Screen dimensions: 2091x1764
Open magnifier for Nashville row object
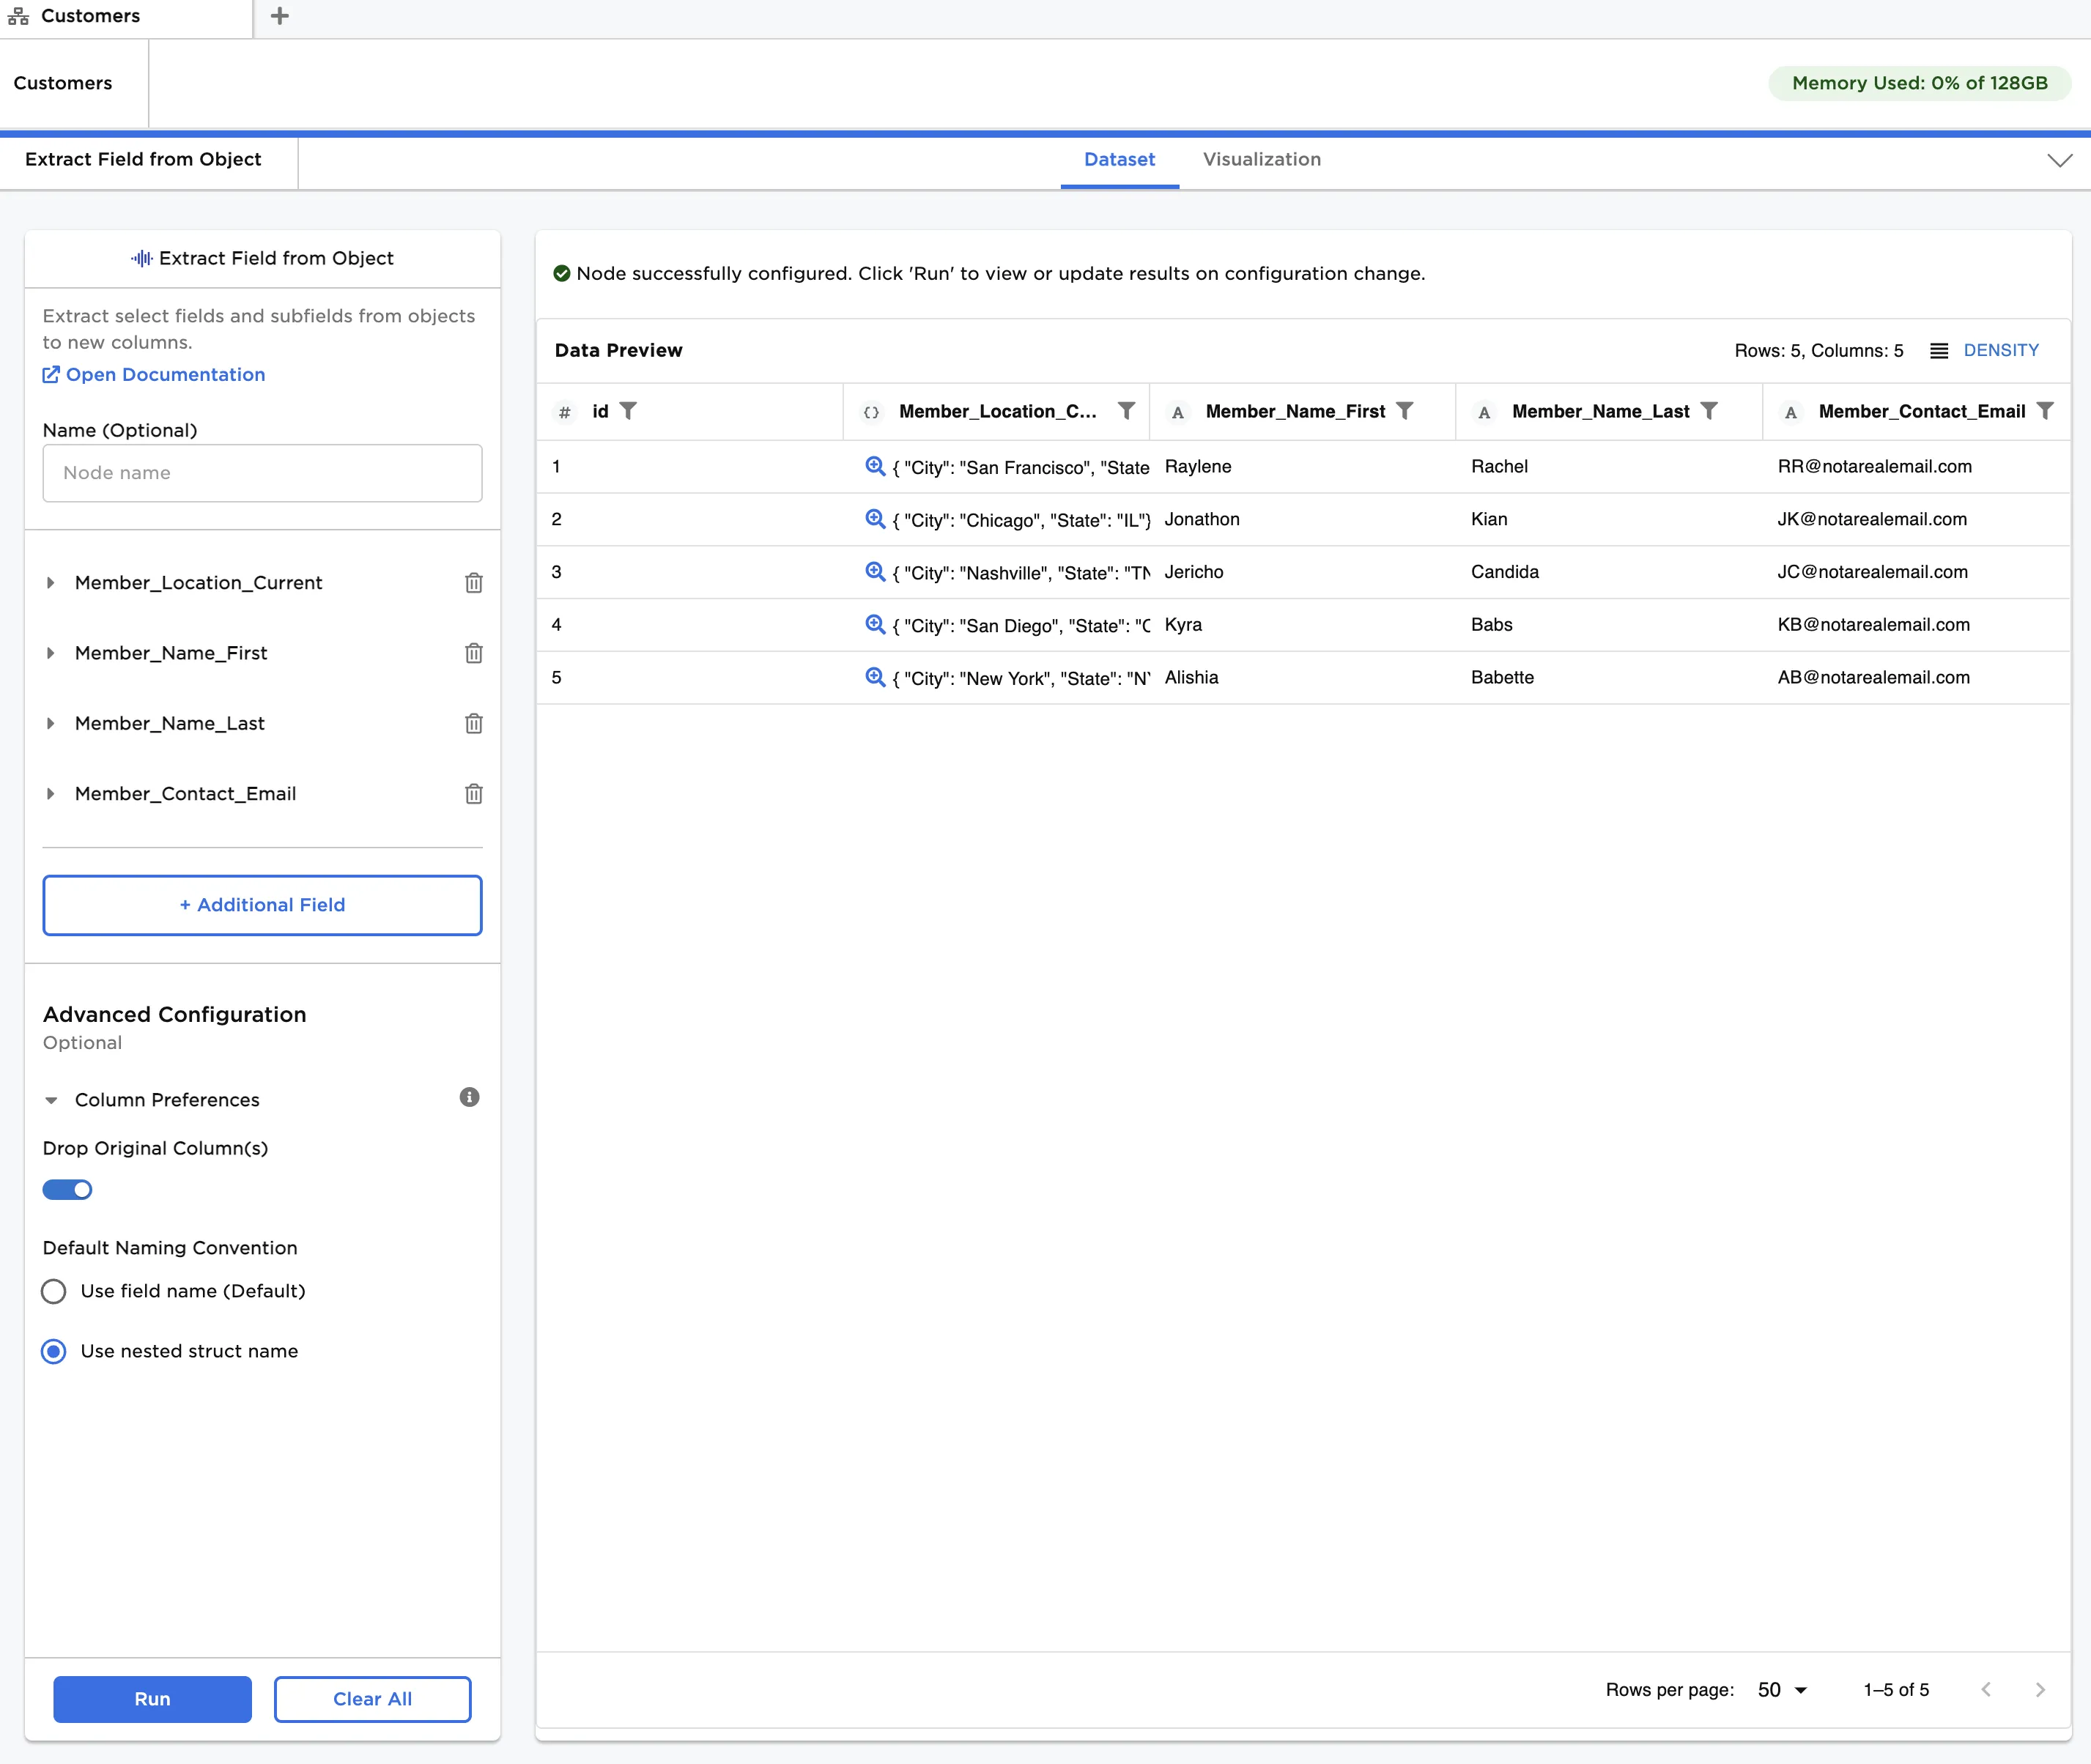(874, 572)
